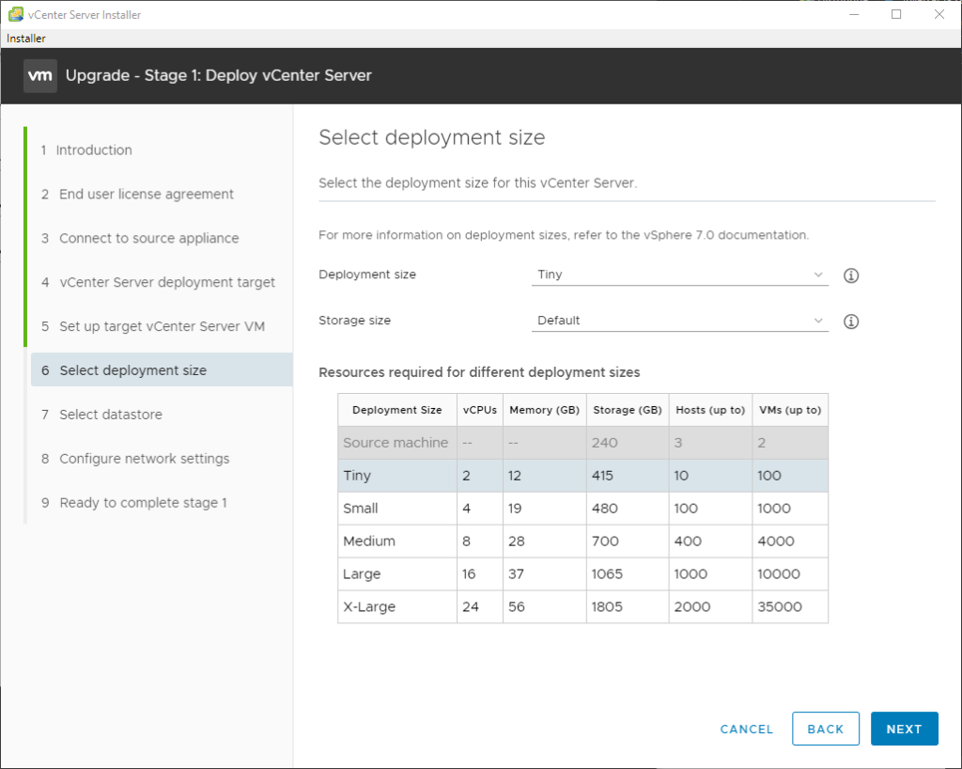Click the CANCEL link
The height and width of the screenshot is (769, 962).
tap(747, 730)
